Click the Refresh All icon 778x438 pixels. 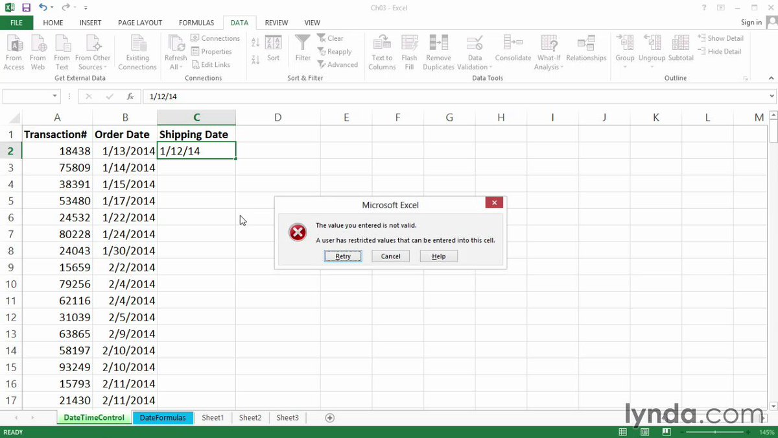click(176, 43)
